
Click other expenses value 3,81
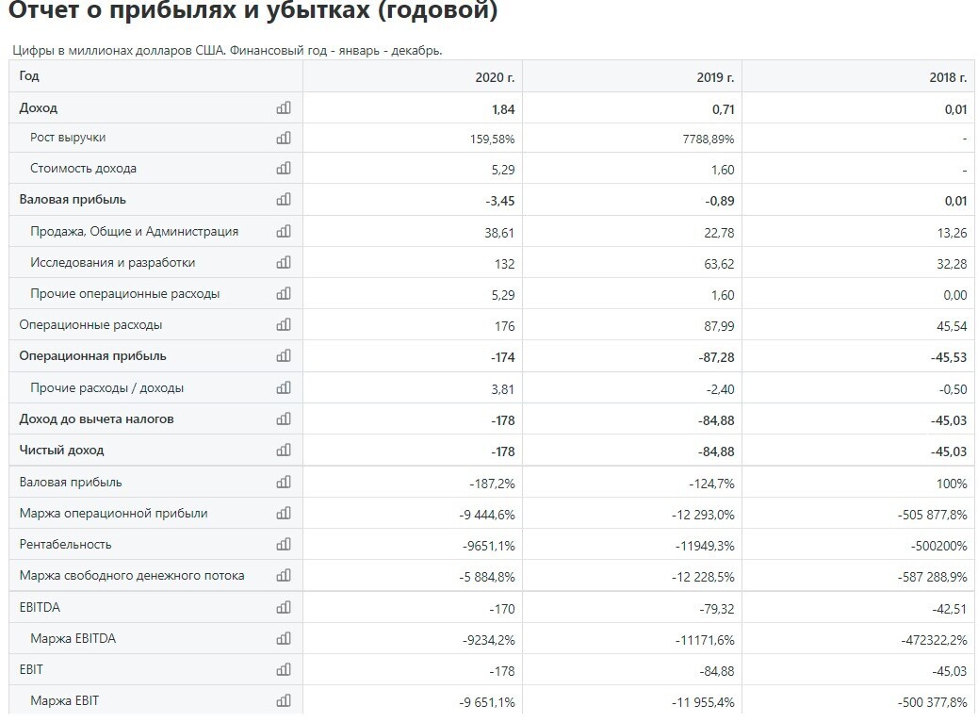(x=503, y=389)
